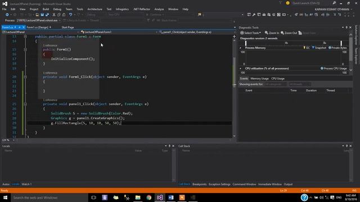Collapse the panel1_Click method outline node
The width and height of the screenshot is (360, 202).
pos(25,104)
